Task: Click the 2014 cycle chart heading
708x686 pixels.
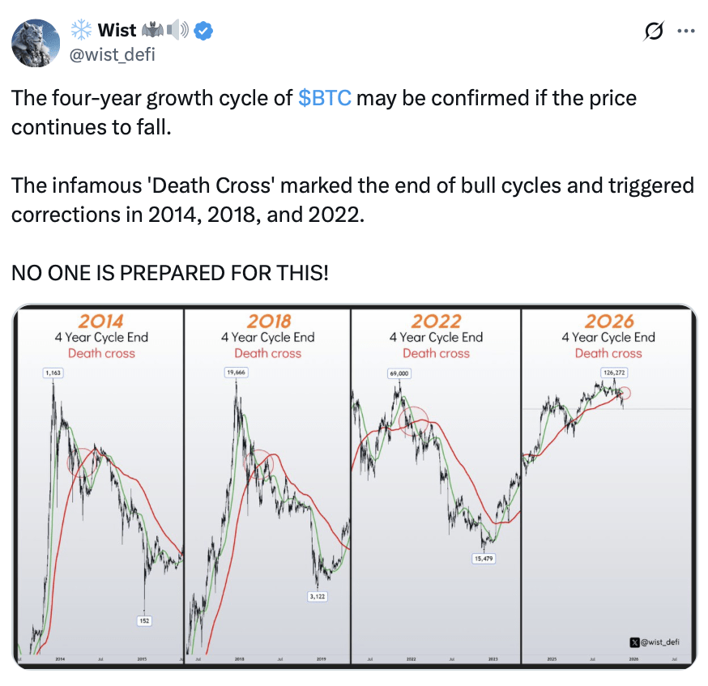Action: [101, 321]
